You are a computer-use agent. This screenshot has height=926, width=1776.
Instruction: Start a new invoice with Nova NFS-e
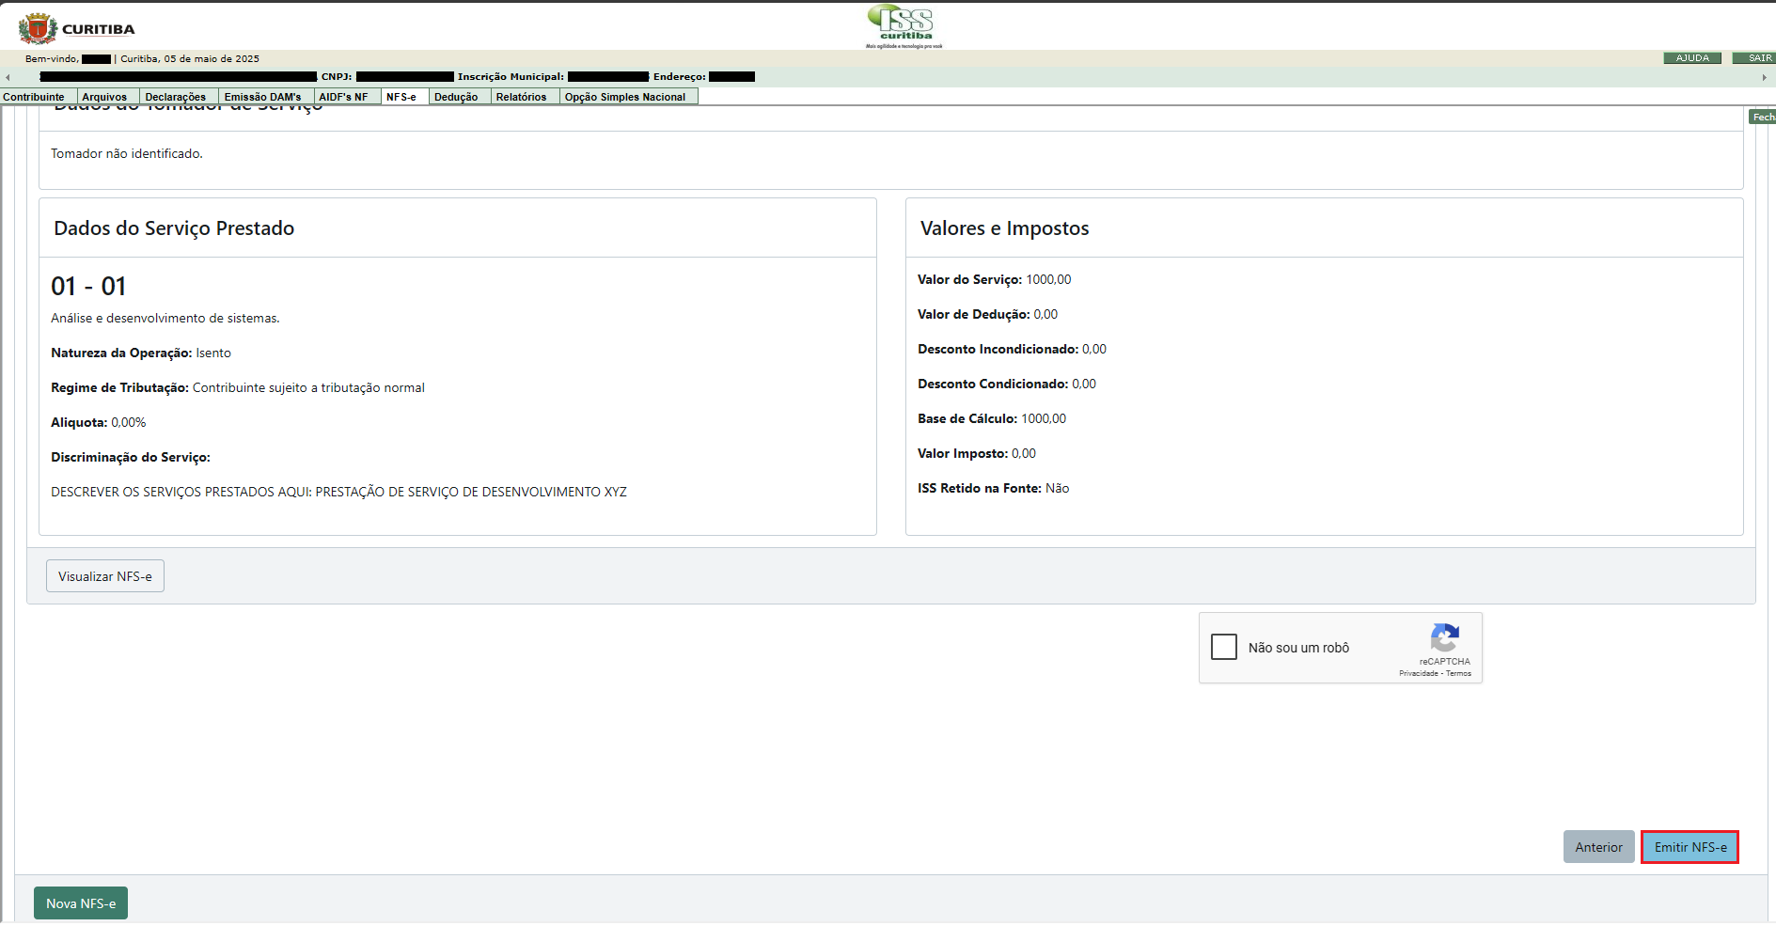click(81, 903)
